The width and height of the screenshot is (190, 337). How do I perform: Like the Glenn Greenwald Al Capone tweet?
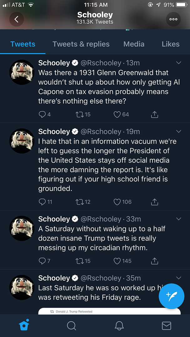point(117,115)
